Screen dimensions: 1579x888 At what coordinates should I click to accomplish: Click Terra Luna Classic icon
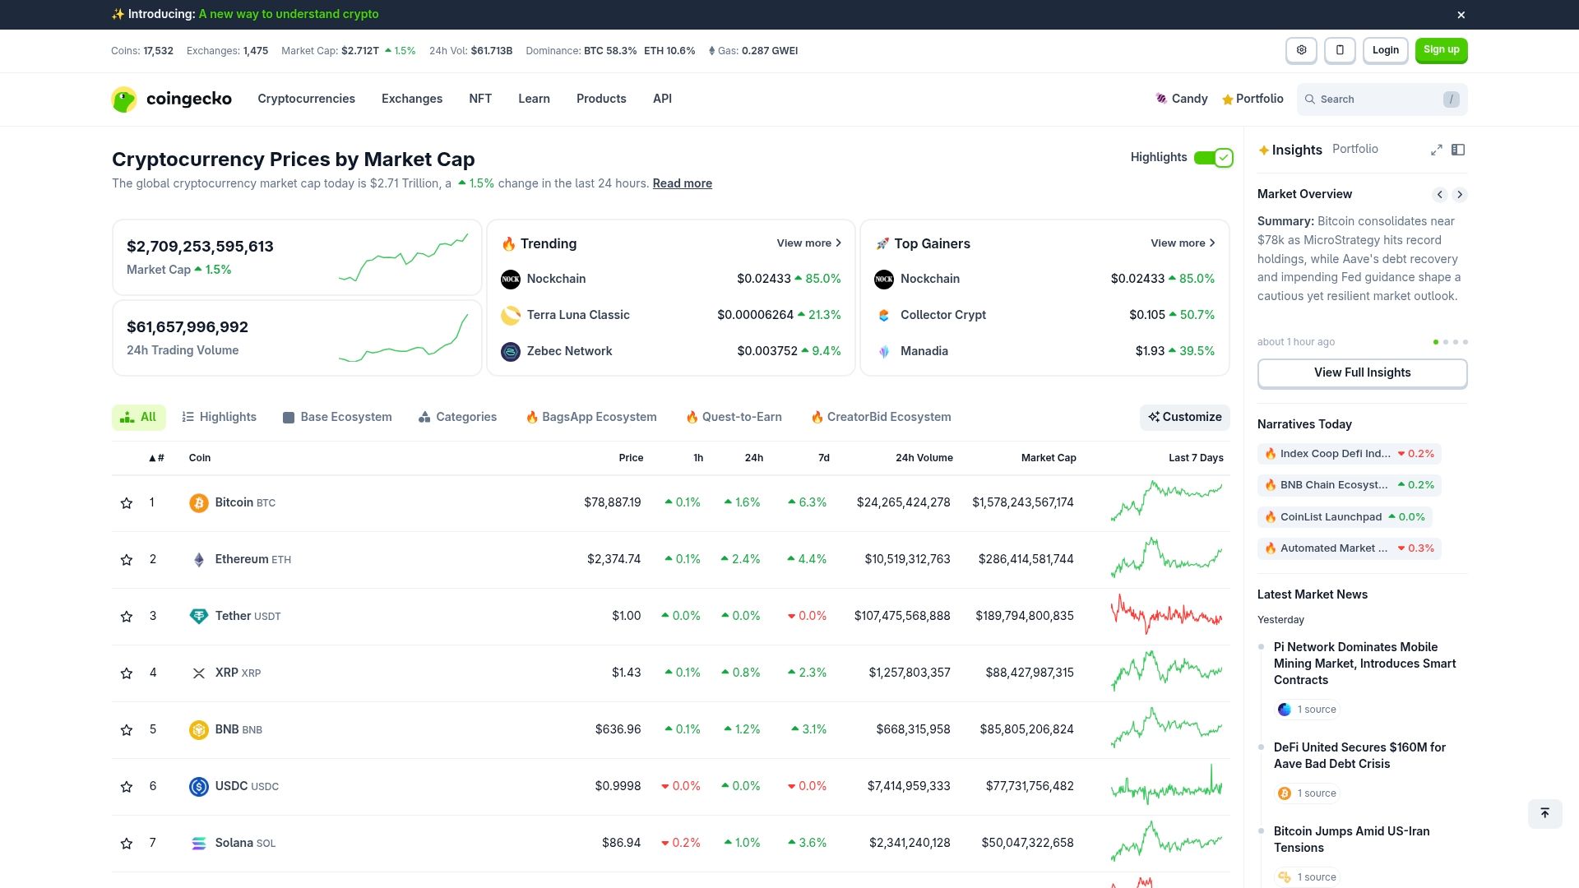coord(511,316)
